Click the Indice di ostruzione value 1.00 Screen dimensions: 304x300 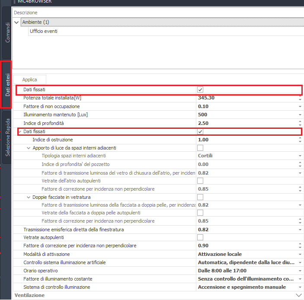pos(203,140)
